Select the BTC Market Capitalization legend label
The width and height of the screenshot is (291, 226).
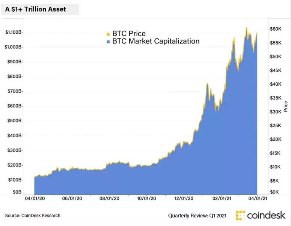pyautogui.click(x=156, y=41)
